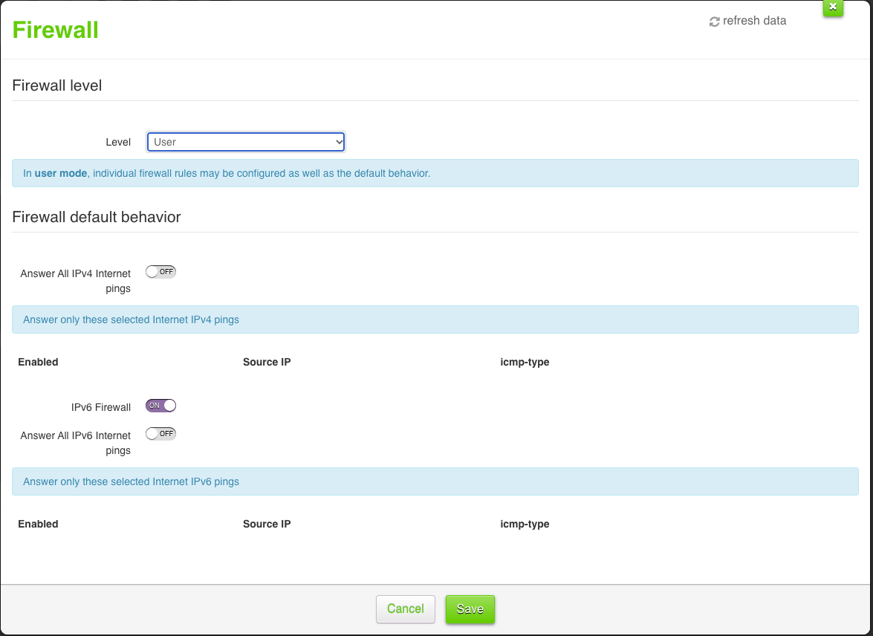Click the Enabled column header

(x=38, y=362)
